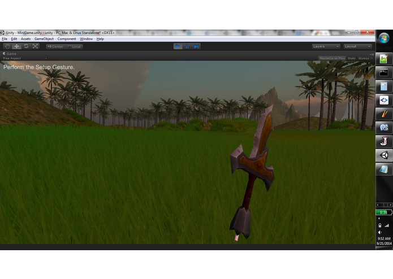Click the Unity logo in title bar
Screen dimensions: 393x279
pos(2,33)
